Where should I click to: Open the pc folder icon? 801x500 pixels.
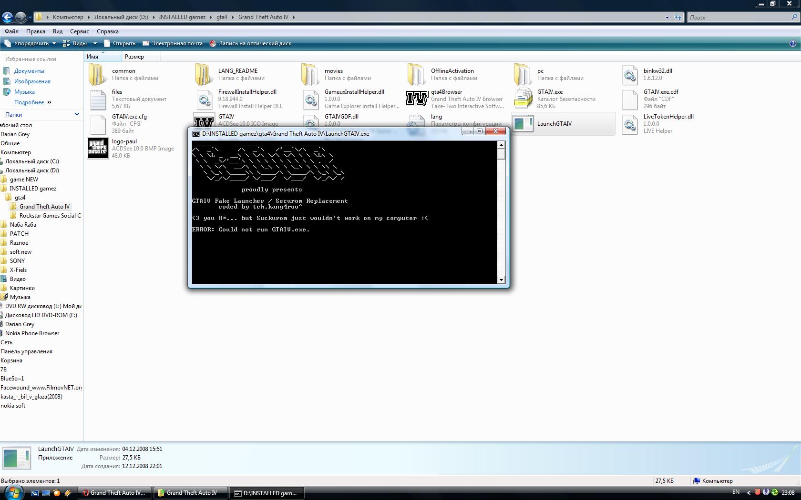[x=523, y=75]
